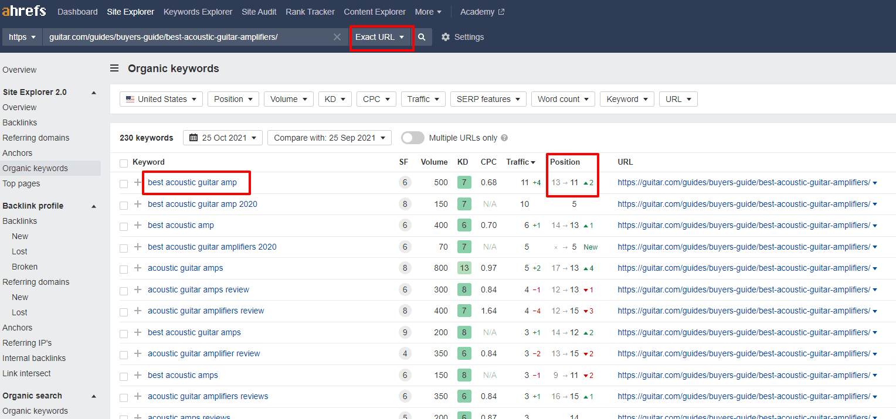Image resolution: width=896 pixels, height=419 pixels.
Task: Open Broken backlinks in sidebar
Action: click(x=25, y=267)
